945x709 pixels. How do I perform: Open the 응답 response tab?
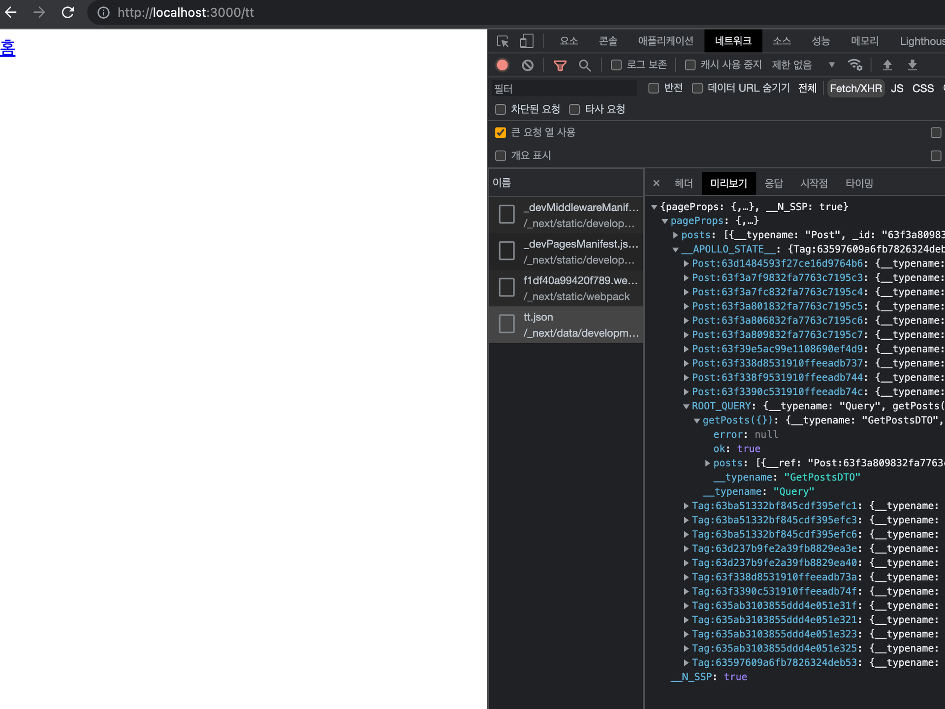pyautogui.click(x=773, y=184)
